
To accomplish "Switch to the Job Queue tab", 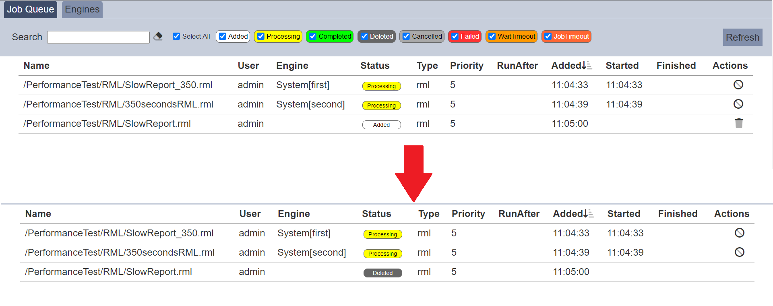I will (31, 9).
